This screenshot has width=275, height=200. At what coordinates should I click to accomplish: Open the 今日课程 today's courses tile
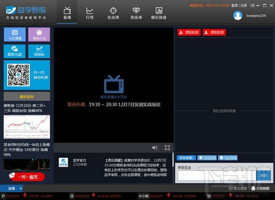coord(15,34)
